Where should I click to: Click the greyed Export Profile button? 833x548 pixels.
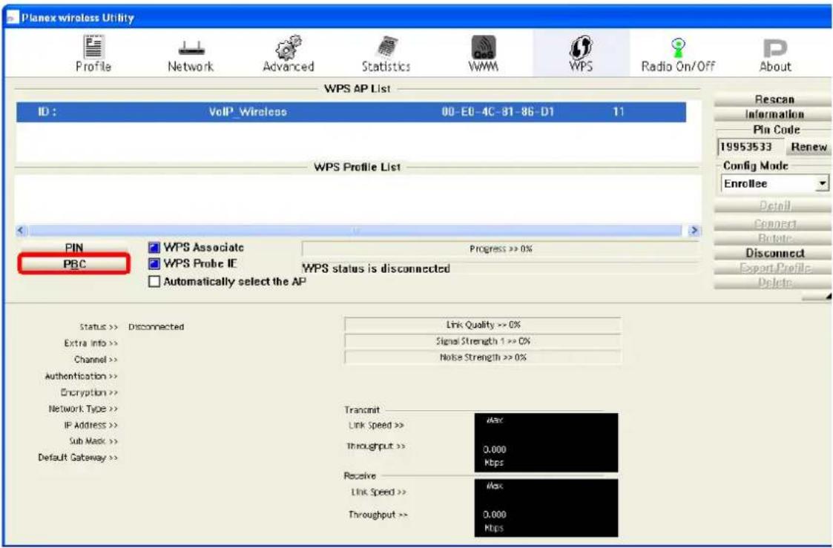pyautogui.click(x=774, y=268)
